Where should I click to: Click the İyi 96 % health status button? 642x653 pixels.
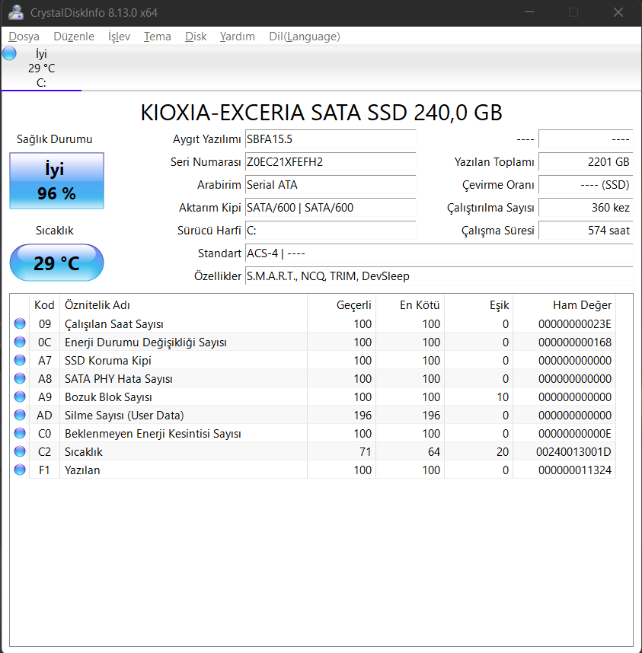click(x=56, y=180)
